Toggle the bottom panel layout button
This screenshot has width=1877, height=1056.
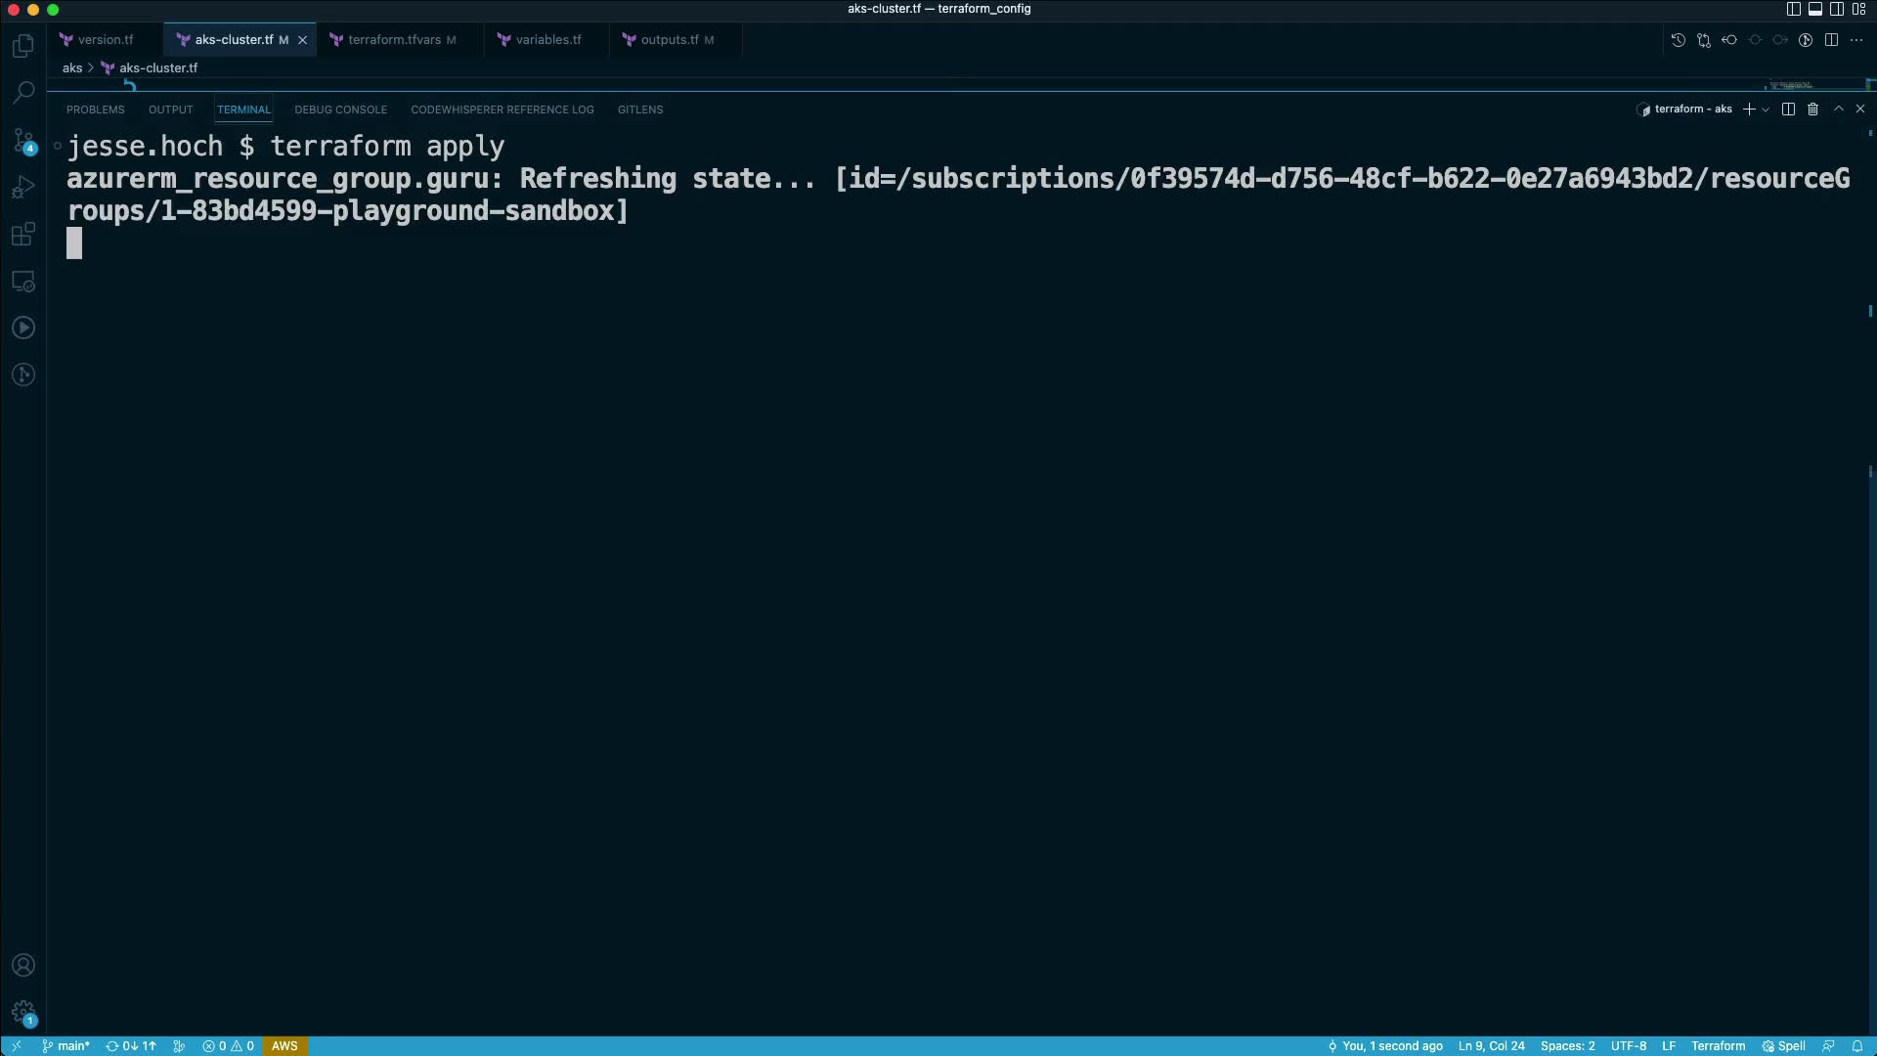(1815, 9)
